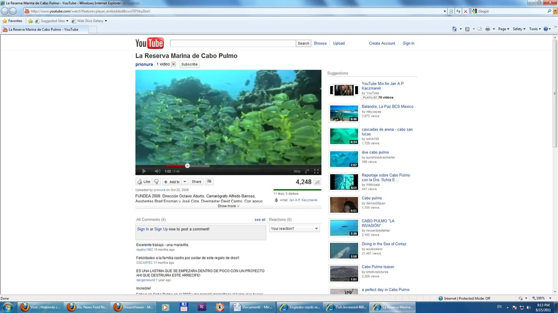The image size is (558, 313).
Task: Open the Balandra, La Paz video thumbnail
Action: click(344, 113)
